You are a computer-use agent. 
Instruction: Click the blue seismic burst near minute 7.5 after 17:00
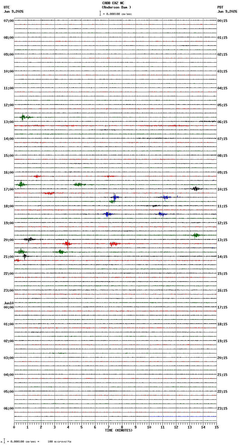click(115, 197)
